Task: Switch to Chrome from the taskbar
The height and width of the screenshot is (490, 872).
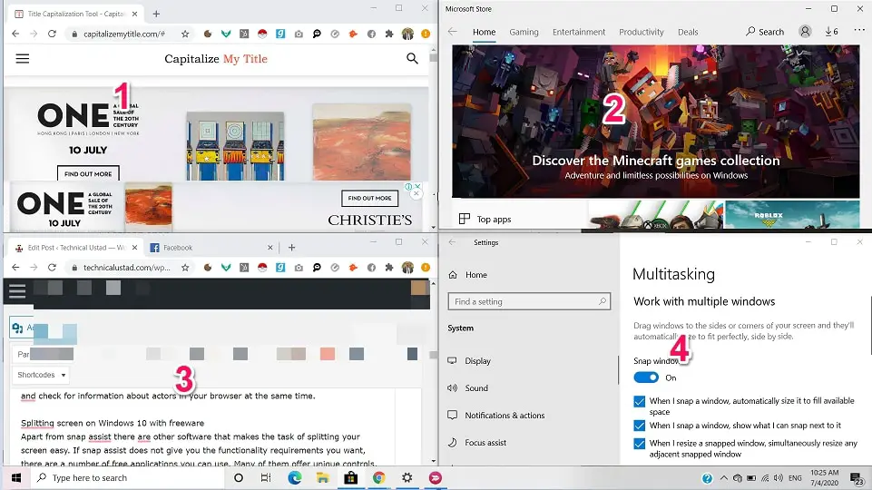Action: pos(378,478)
